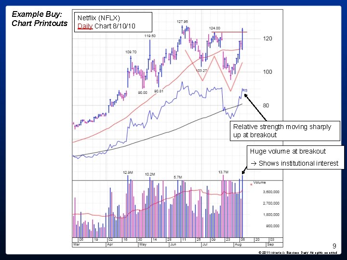Click the Jun month label
Image resolution: width=347 pixels, height=260 pixels.
(173, 245)
